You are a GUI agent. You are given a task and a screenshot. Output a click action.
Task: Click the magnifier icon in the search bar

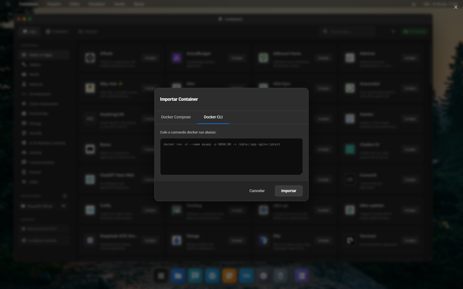[325, 31]
